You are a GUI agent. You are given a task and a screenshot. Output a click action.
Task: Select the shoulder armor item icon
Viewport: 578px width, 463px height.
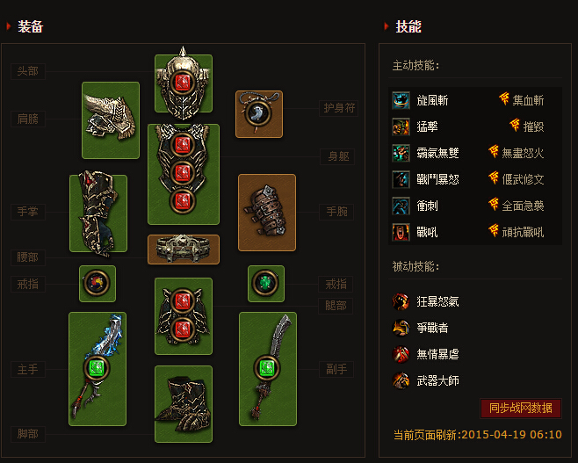[111, 120]
